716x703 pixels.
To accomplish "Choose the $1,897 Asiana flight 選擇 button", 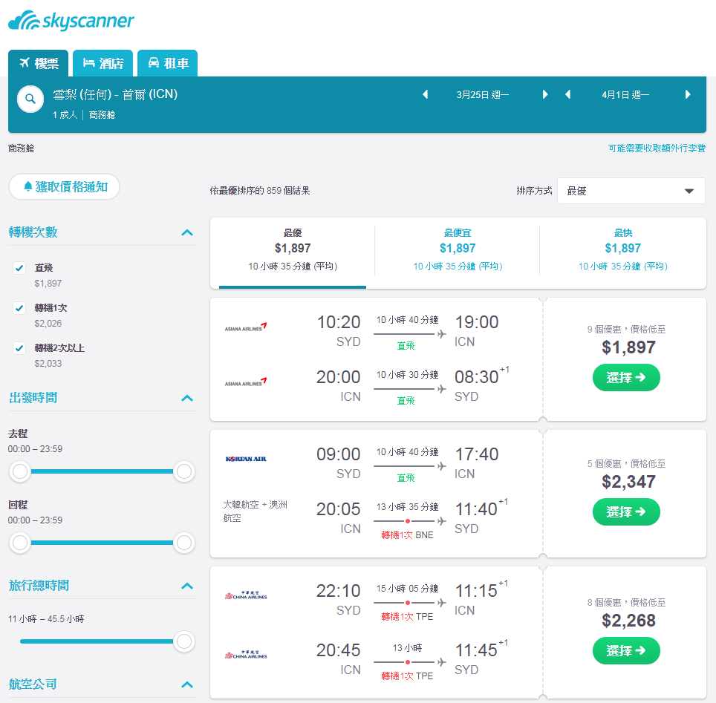I will (626, 378).
